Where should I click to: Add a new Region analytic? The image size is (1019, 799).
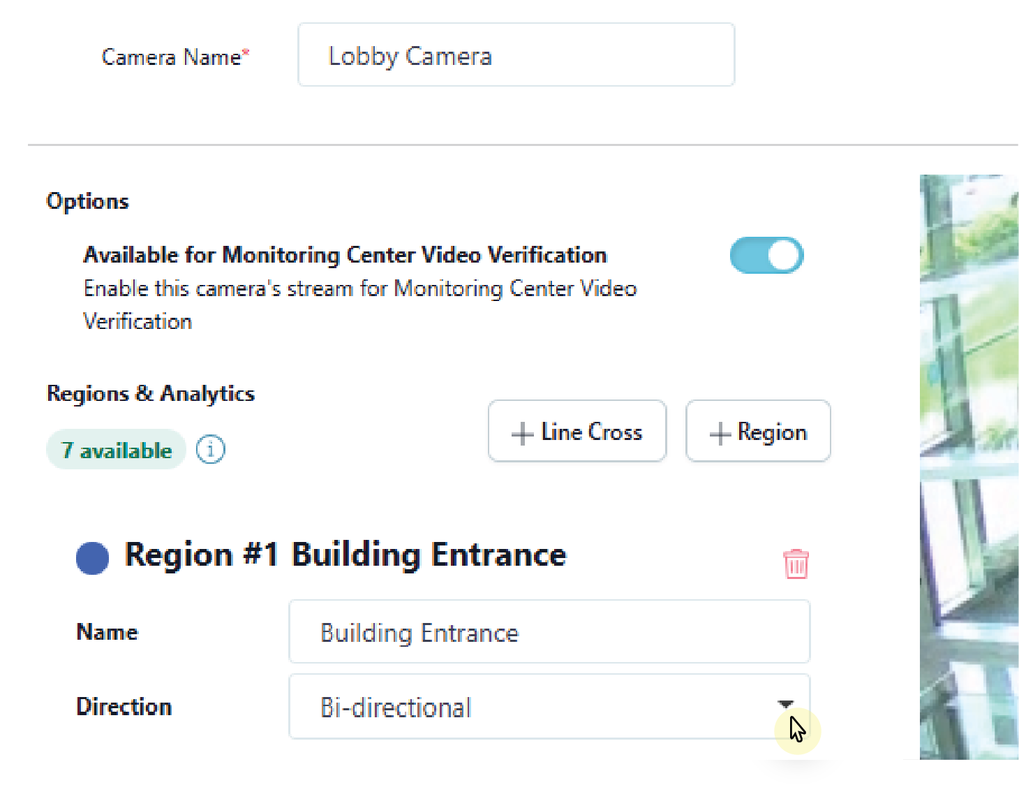(x=758, y=431)
